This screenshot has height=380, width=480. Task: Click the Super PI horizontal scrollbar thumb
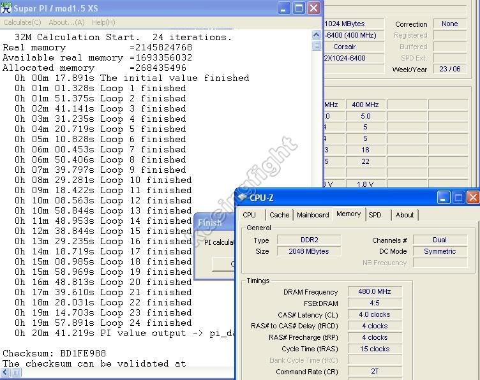pos(16,372)
